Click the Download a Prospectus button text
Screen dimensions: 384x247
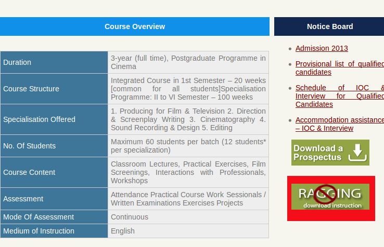[x=318, y=153]
